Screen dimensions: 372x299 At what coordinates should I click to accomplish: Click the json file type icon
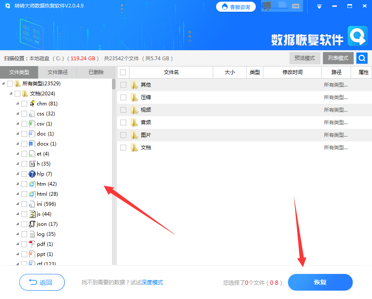point(33,224)
